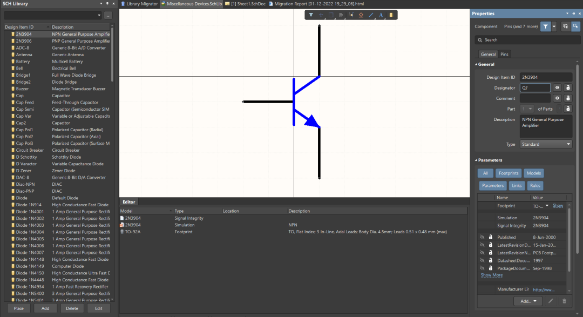Viewport: 583px width, 317px height.
Task: Toggle the Designator visibility eye icon
Action: tap(557, 88)
